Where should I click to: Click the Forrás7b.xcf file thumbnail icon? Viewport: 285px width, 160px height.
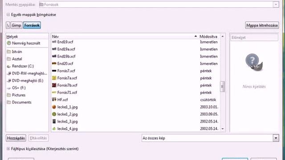(54, 85)
